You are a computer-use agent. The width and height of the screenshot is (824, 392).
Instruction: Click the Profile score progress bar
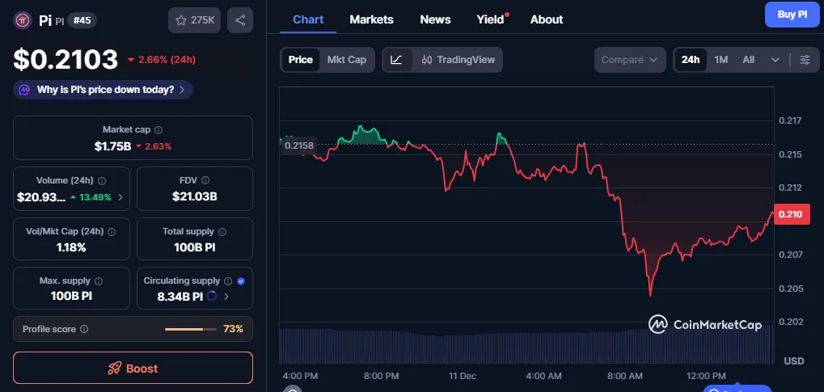point(190,330)
